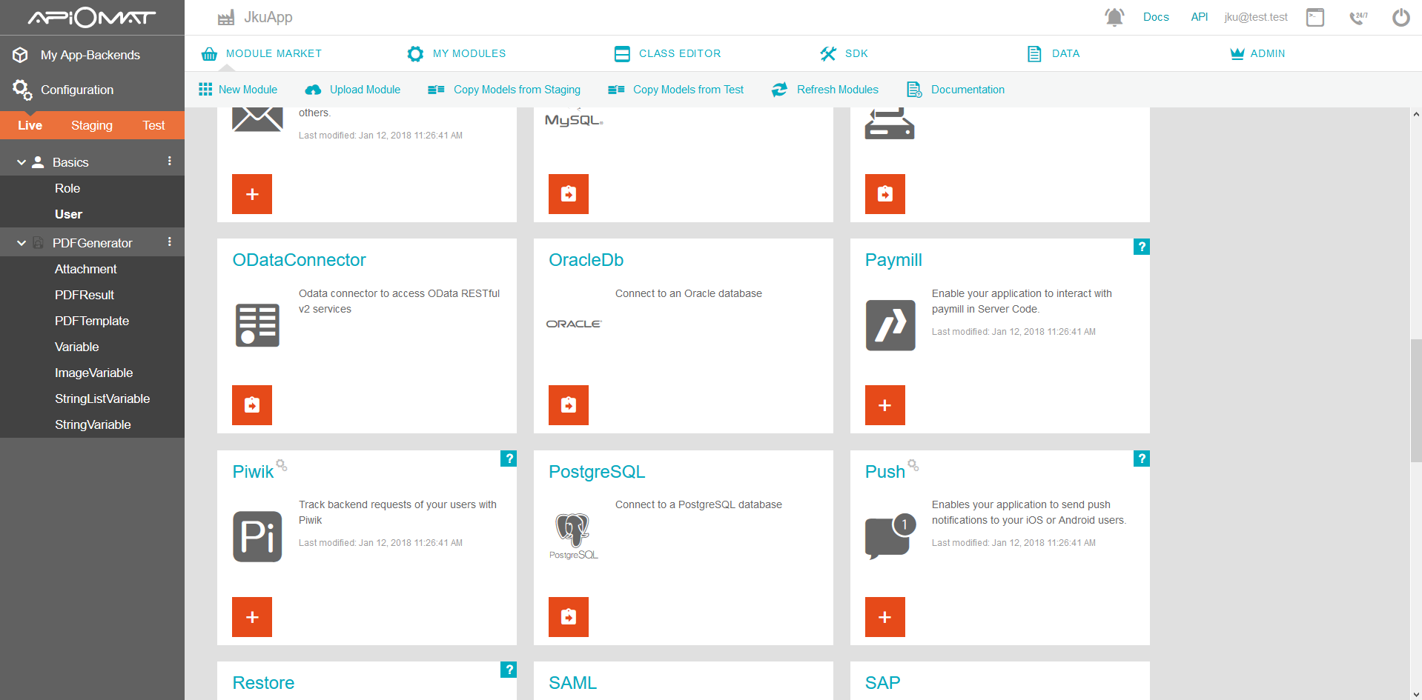Click the MySQL module clipboard import button

tap(569, 194)
